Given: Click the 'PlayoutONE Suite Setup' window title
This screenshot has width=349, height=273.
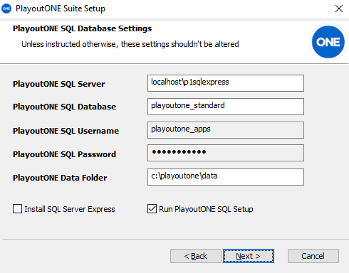Looking at the screenshot, I should [61, 9].
